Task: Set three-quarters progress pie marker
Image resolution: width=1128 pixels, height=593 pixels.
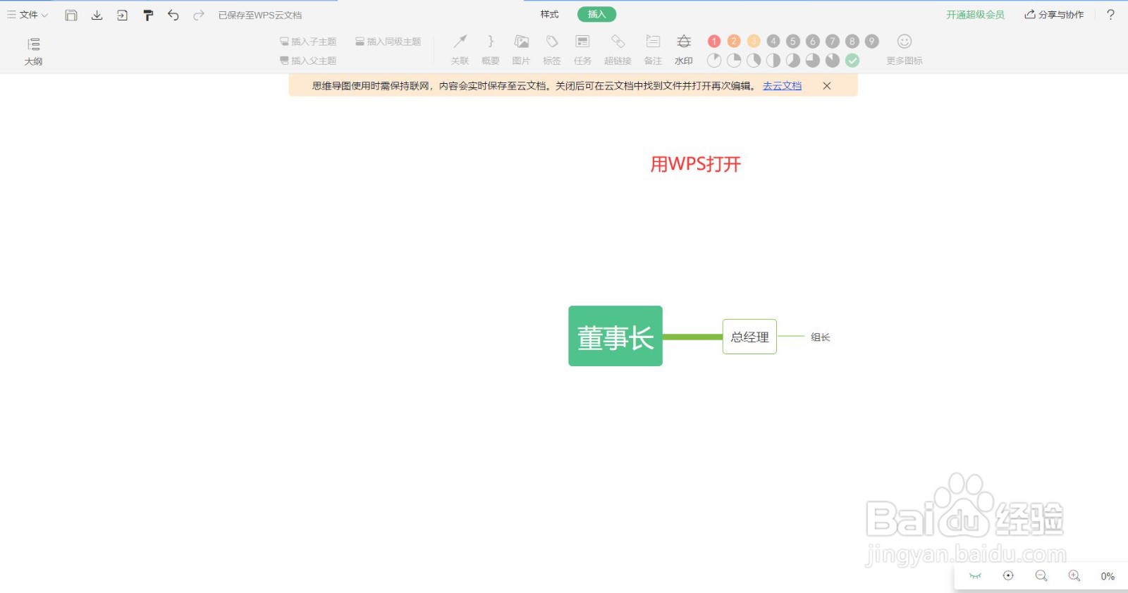Action: point(813,61)
